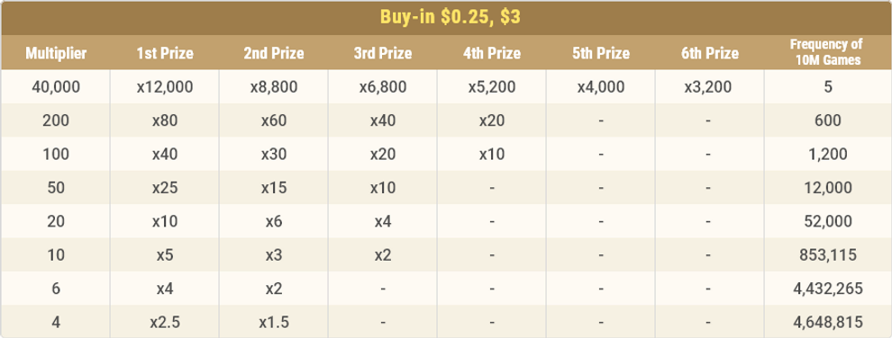The height and width of the screenshot is (338, 892).
Task: Select the 853,115 frequency cell
Action: (828, 254)
